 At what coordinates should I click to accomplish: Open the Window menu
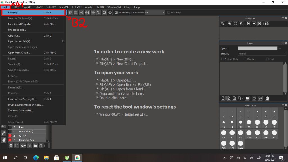tap(114, 7)
